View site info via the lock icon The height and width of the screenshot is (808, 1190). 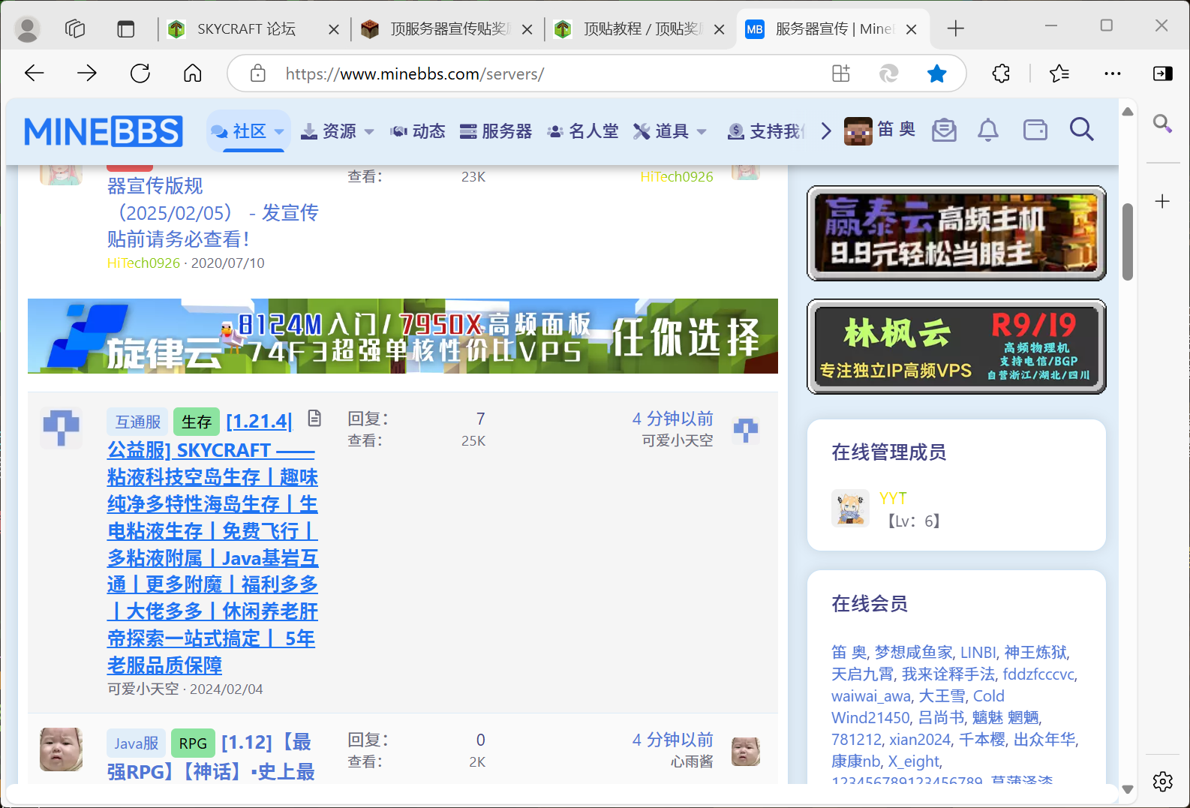[x=258, y=74]
